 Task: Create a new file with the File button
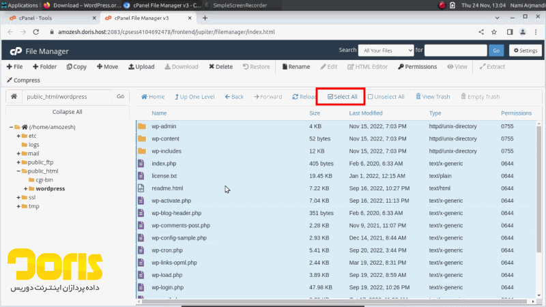(x=14, y=66)
